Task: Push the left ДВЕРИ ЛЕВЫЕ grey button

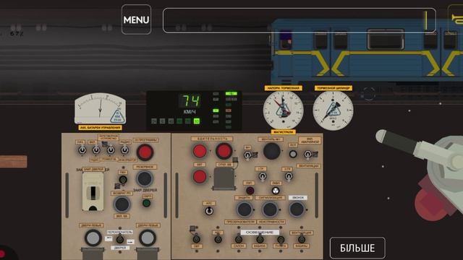Action: (x=93, y=238)
